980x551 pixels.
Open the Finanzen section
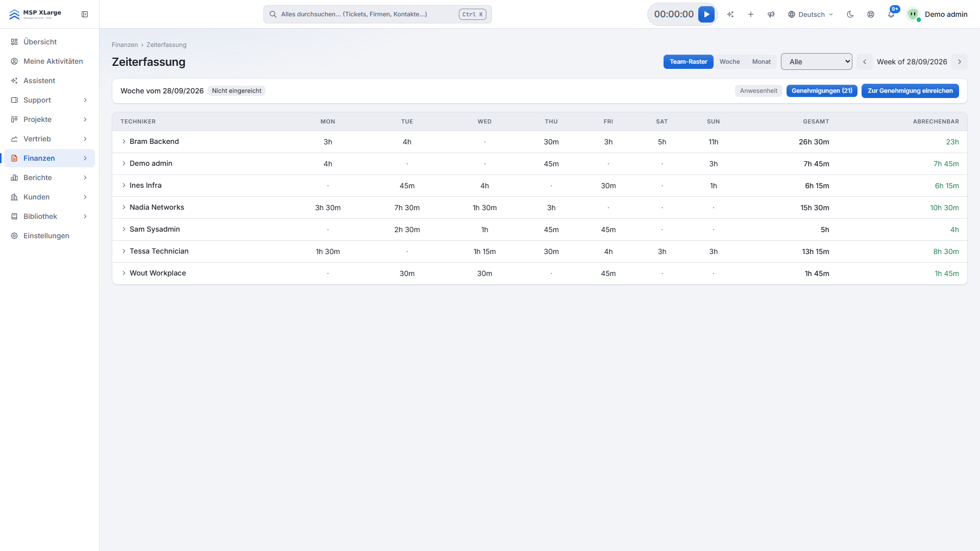tap(50, 158)
